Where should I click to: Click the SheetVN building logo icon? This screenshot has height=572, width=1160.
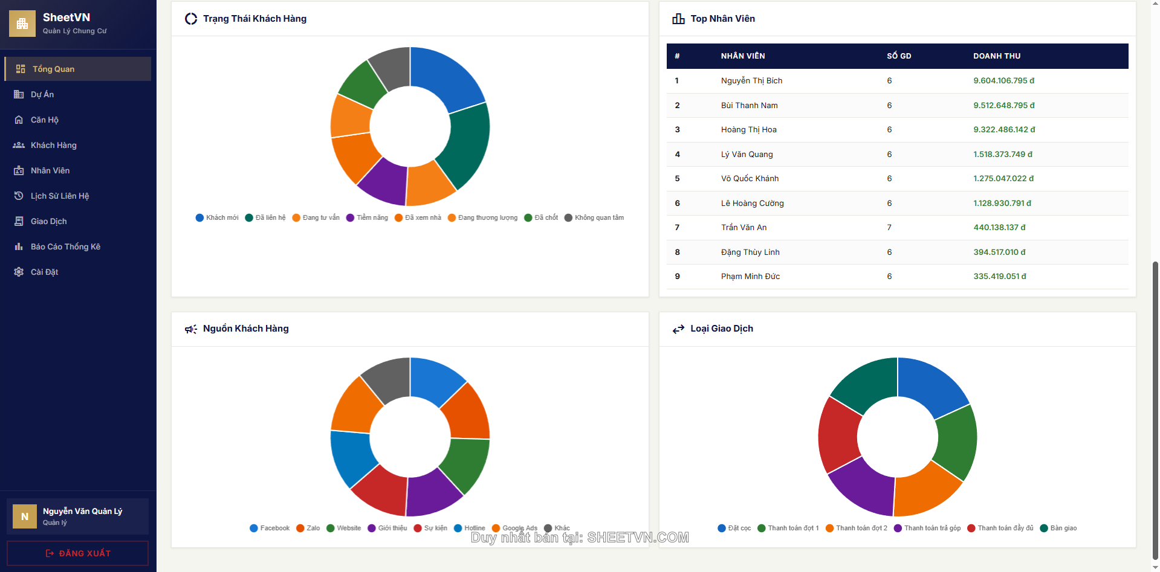click(x=22, y=24)
